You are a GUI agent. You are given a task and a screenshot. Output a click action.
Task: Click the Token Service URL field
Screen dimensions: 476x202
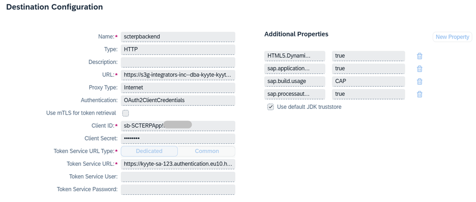pos(178,164)
